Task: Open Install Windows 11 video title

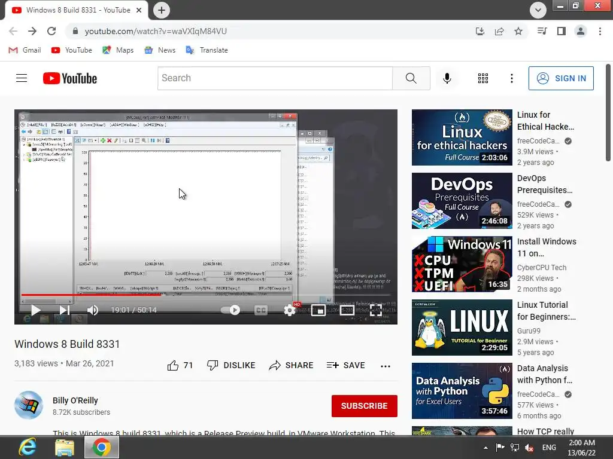Action: tap(547, 247)
